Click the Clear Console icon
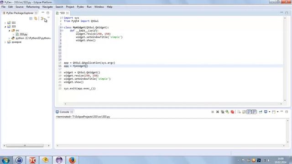292x164 pixels. coord(239,112)
